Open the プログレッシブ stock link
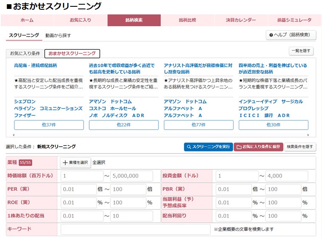The height and width of the screenshot is (238, 322). [x=254, y=109]
